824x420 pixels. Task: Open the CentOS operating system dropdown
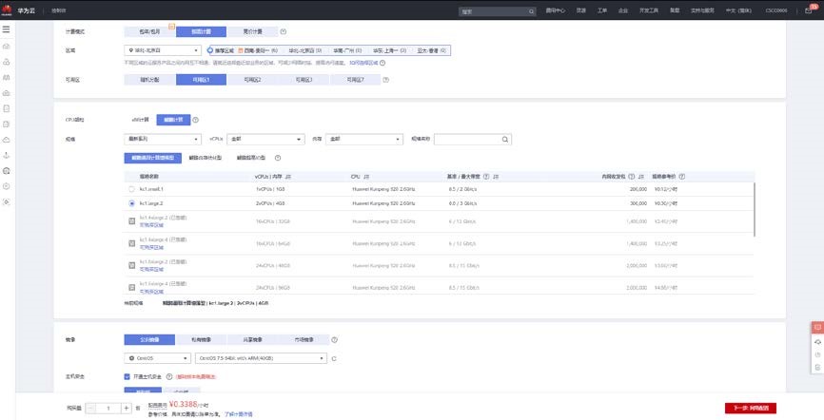[158, 358]
